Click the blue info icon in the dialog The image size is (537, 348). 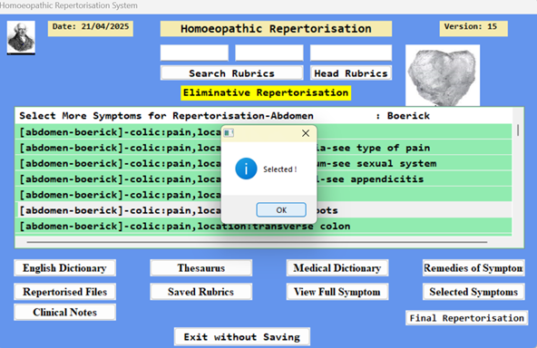point(246,169)
